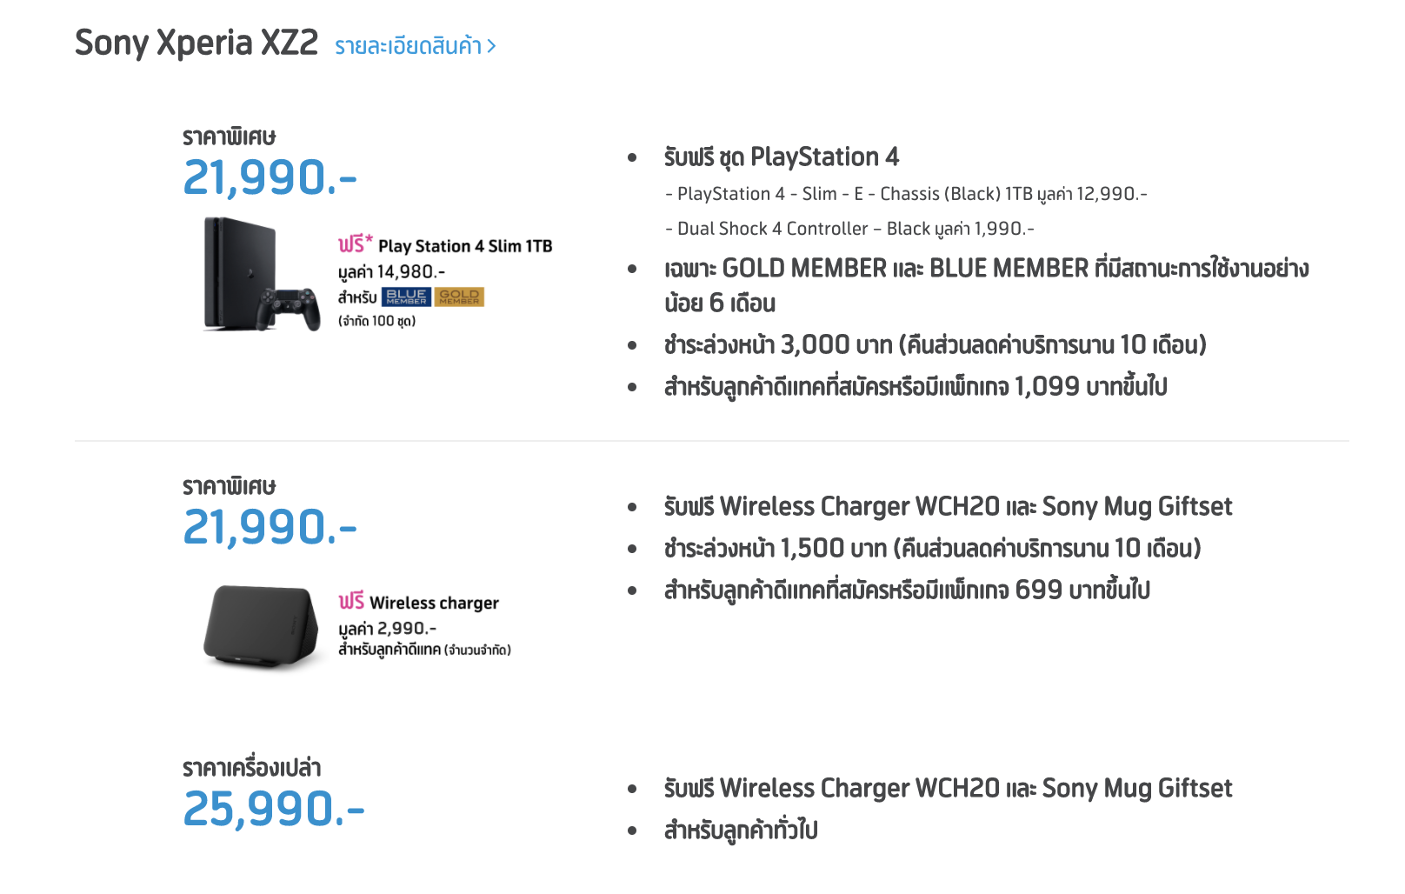Click the ชำระล่วงหน้า 3,000 บาท bullet line
Viewport: 1405px width, 894px height.
click(935, 345)
